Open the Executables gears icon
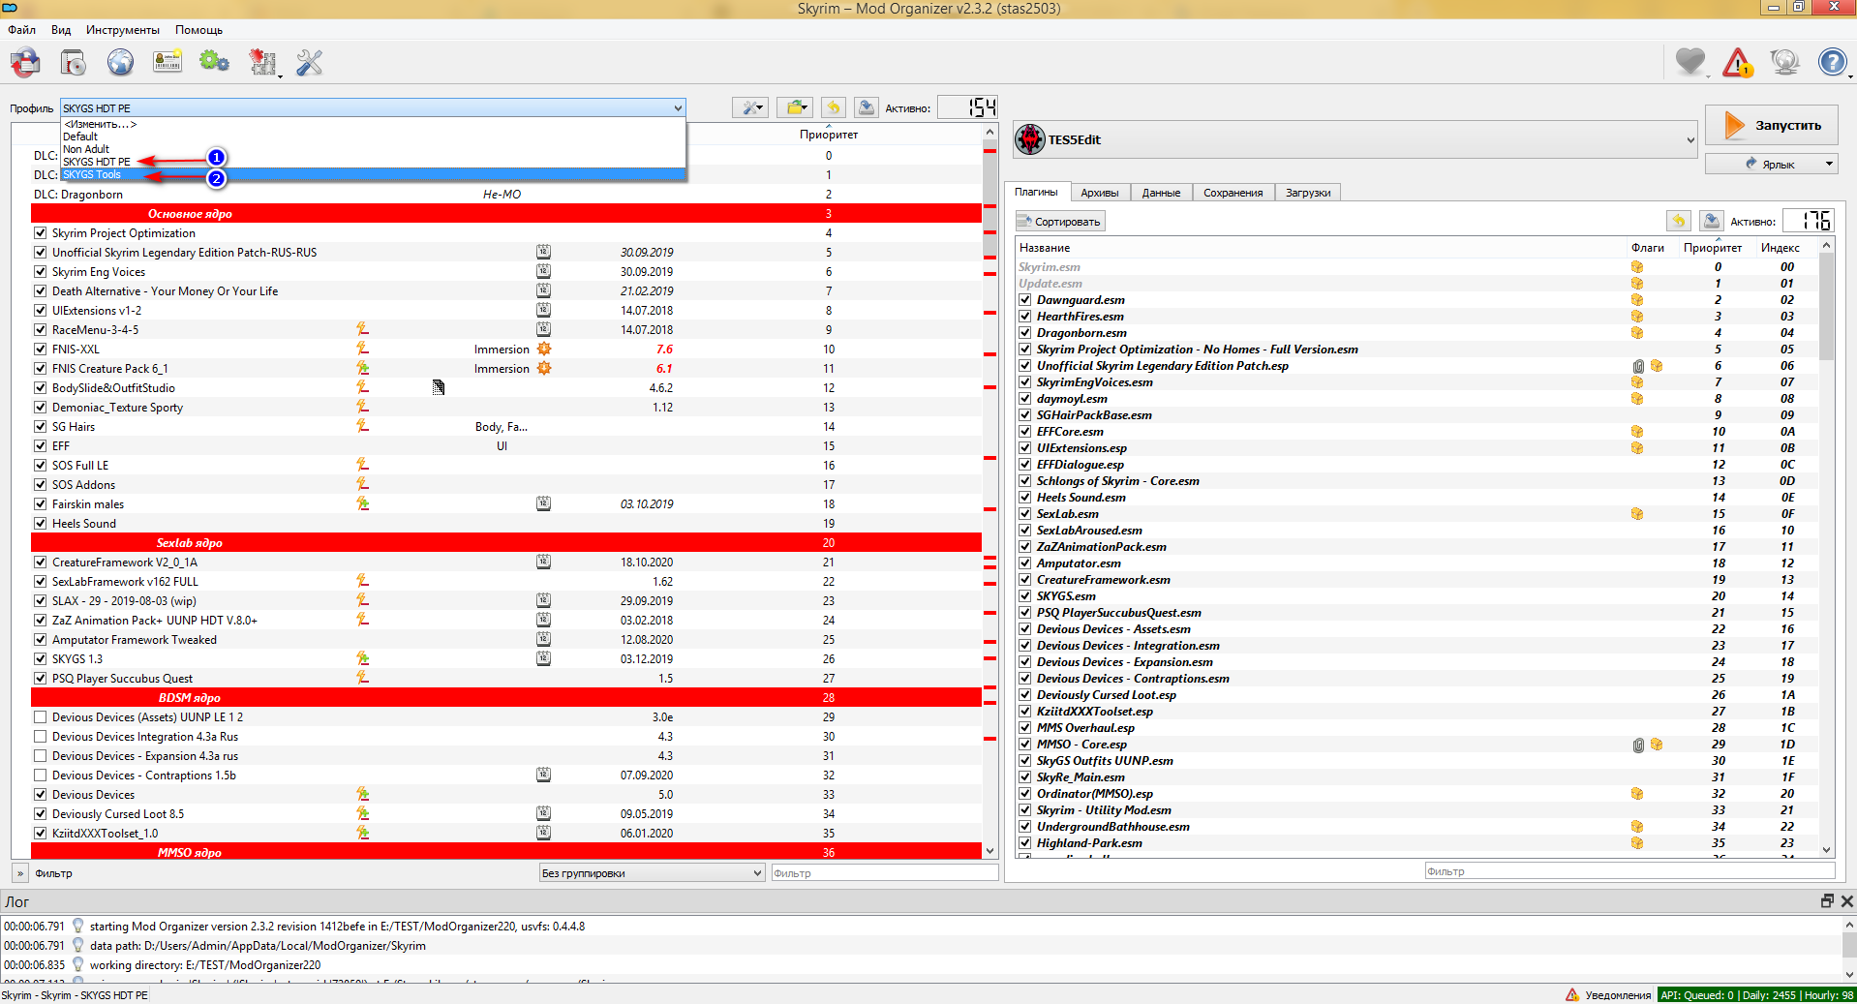 tap(214, 63)
